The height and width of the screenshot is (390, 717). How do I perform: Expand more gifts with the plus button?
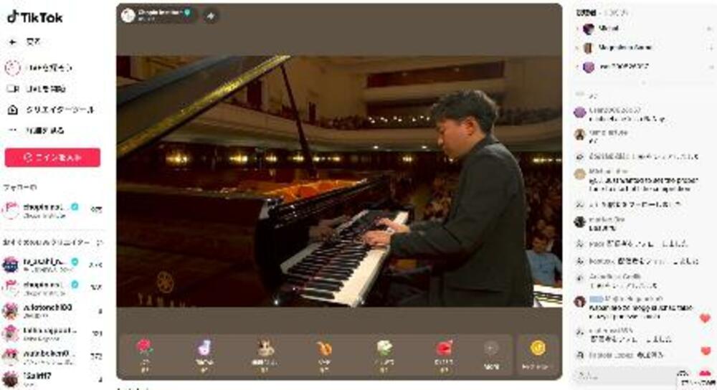point(491,348)
